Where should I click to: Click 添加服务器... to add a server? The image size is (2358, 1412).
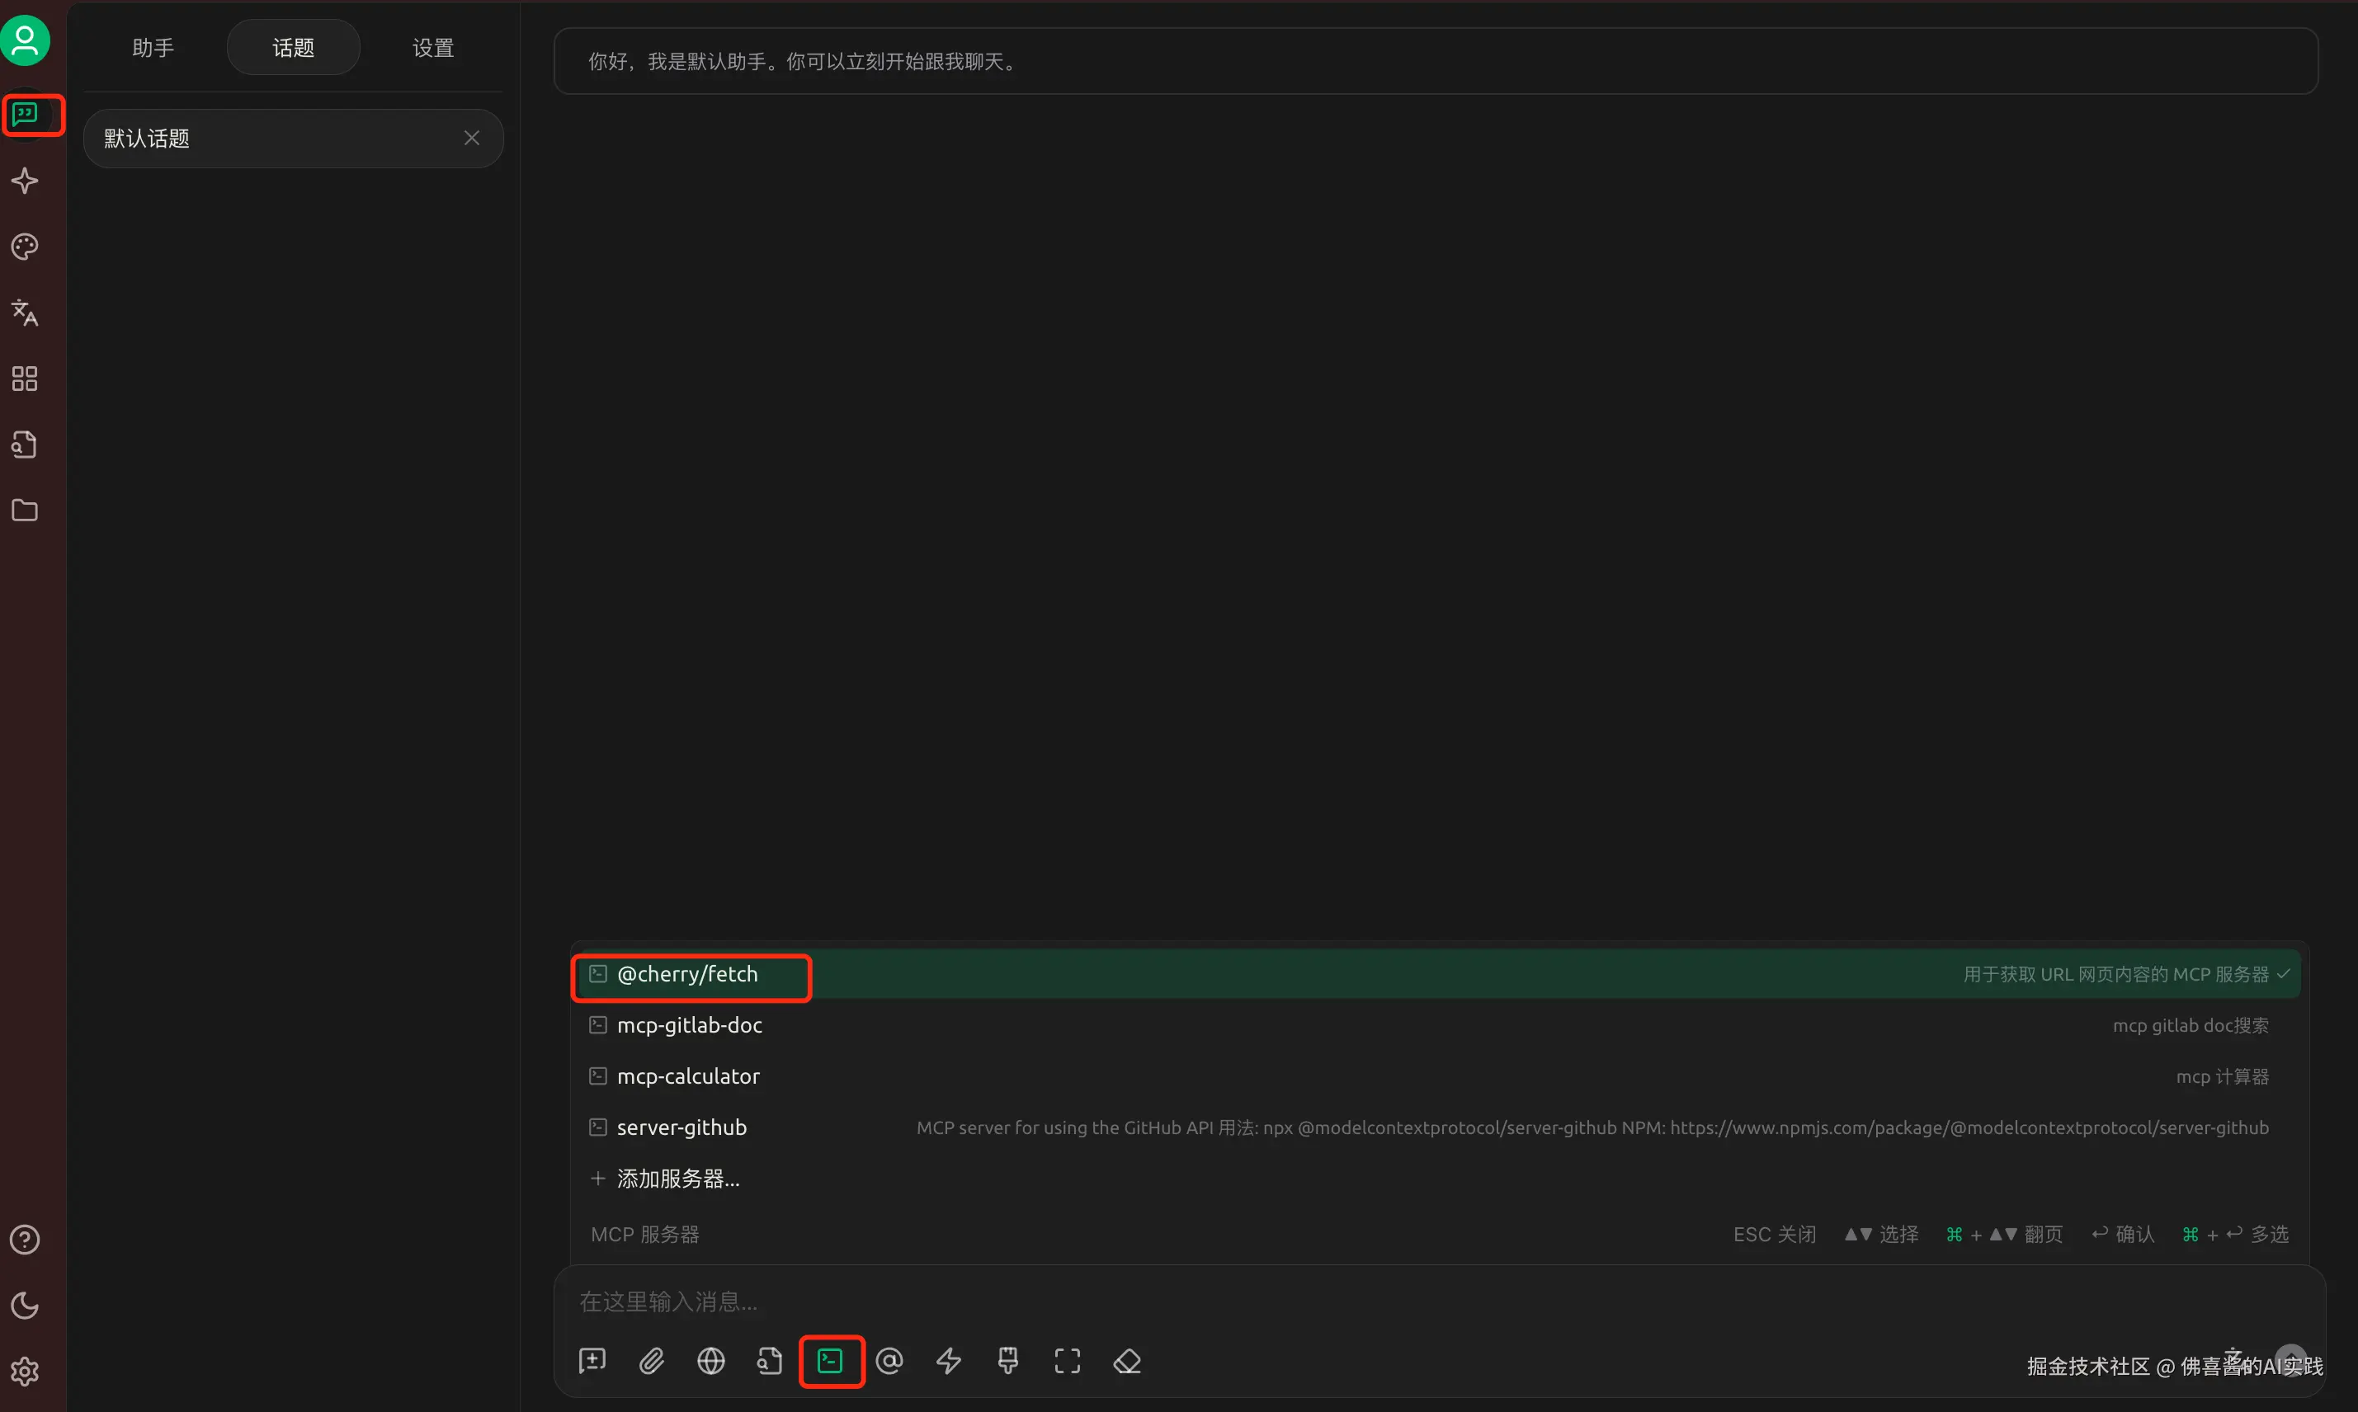coord(677,1179)
